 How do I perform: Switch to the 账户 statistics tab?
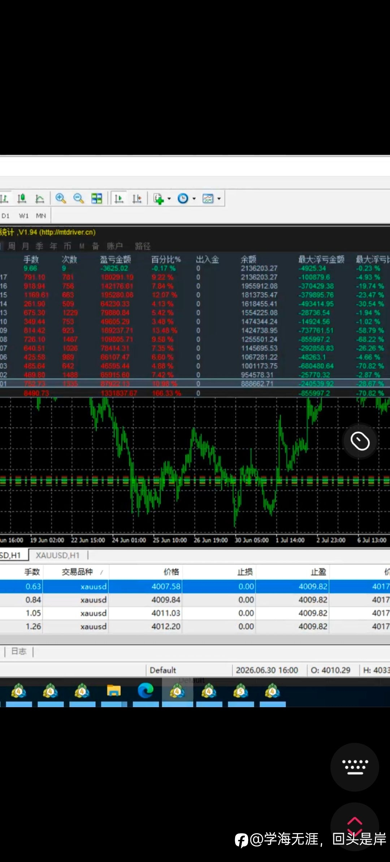114,246
